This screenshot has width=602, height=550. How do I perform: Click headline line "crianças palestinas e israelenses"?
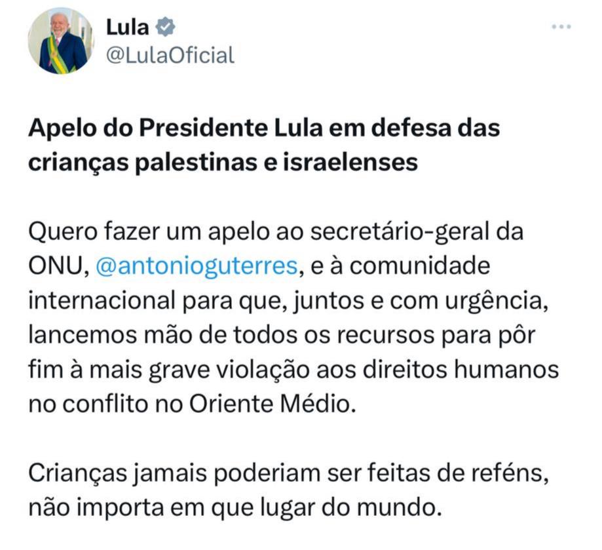pos(223,162)
